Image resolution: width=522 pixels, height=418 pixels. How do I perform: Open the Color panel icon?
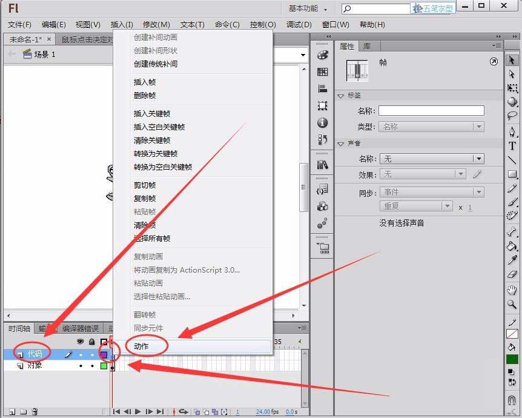point(322,56)
